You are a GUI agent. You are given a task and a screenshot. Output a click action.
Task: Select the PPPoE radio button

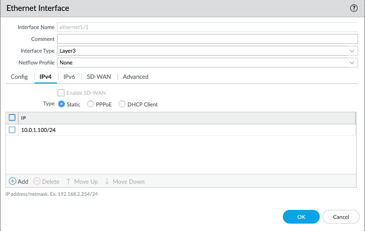coord(90,104)
